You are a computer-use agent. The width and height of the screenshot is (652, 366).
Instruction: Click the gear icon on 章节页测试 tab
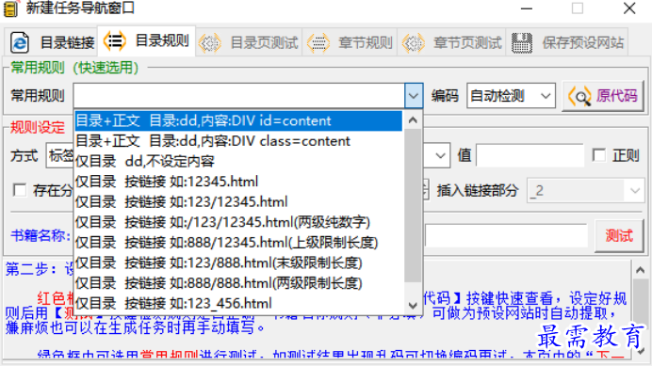[x=414, y=42]
